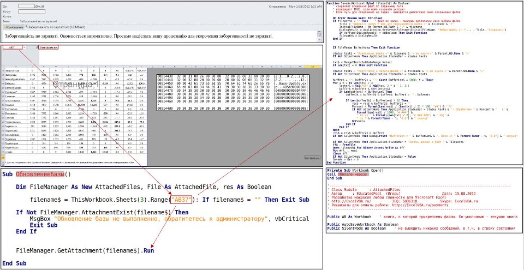Expand the Name Box dropdown arrow
This screenshot has height=270, width=524.
click(x=24, y=48)
